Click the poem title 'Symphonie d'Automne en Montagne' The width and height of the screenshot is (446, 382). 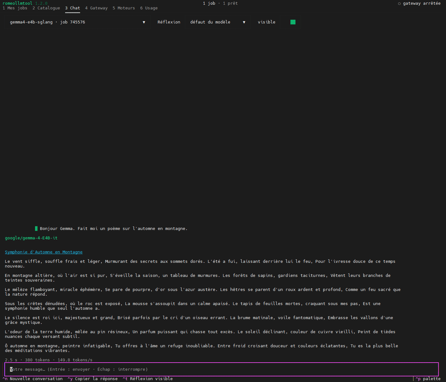44,252
